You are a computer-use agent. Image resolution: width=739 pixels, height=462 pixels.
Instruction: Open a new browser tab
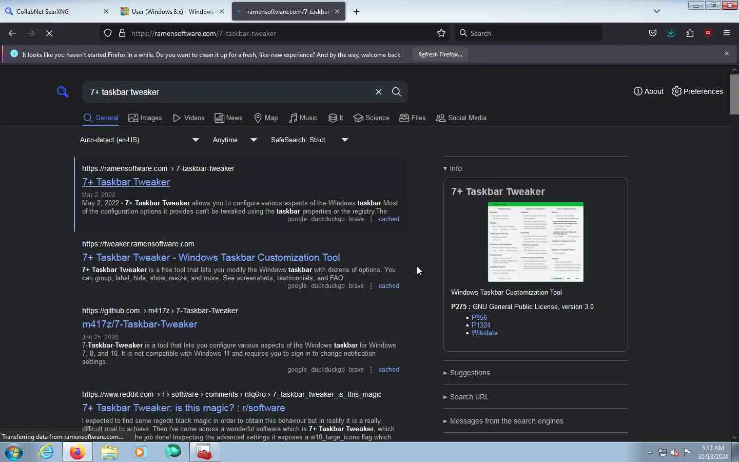(x=357, y=11)
